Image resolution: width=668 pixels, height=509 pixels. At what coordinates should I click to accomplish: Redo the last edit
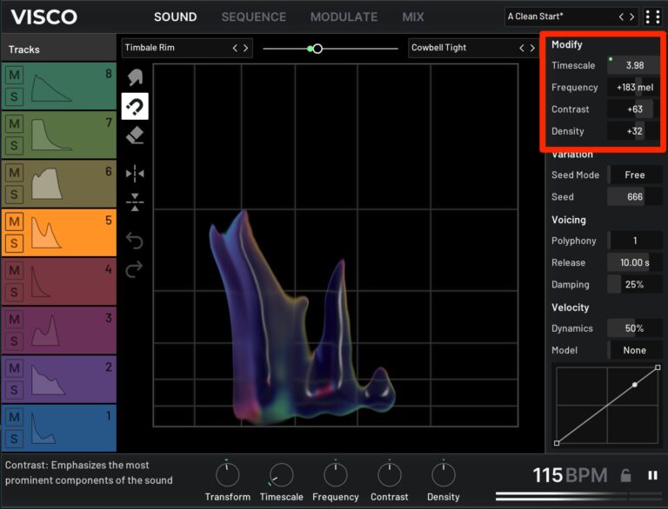[x=135, y=270]
